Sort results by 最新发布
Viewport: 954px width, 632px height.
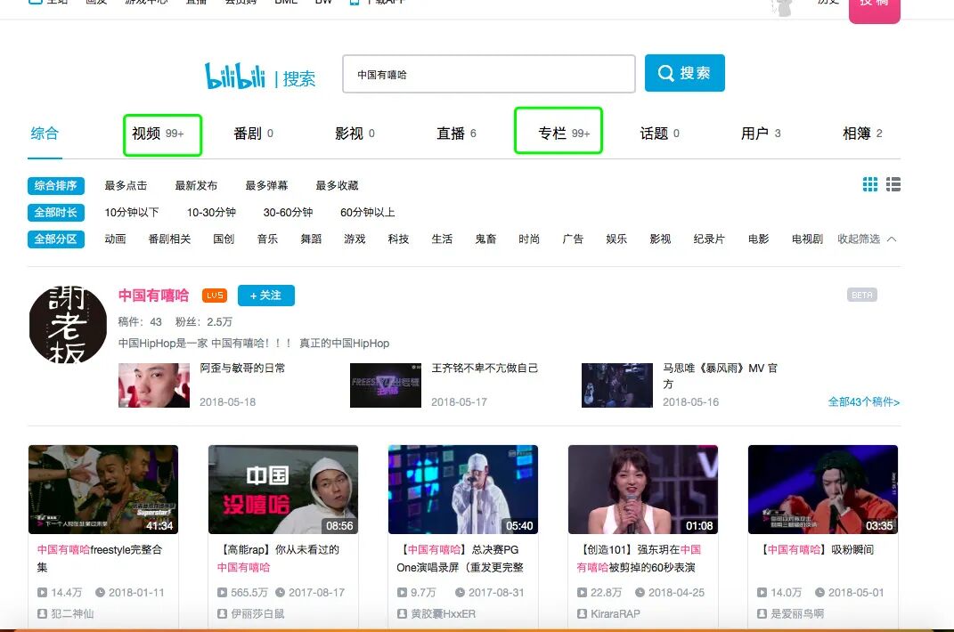tap(196, 185)
